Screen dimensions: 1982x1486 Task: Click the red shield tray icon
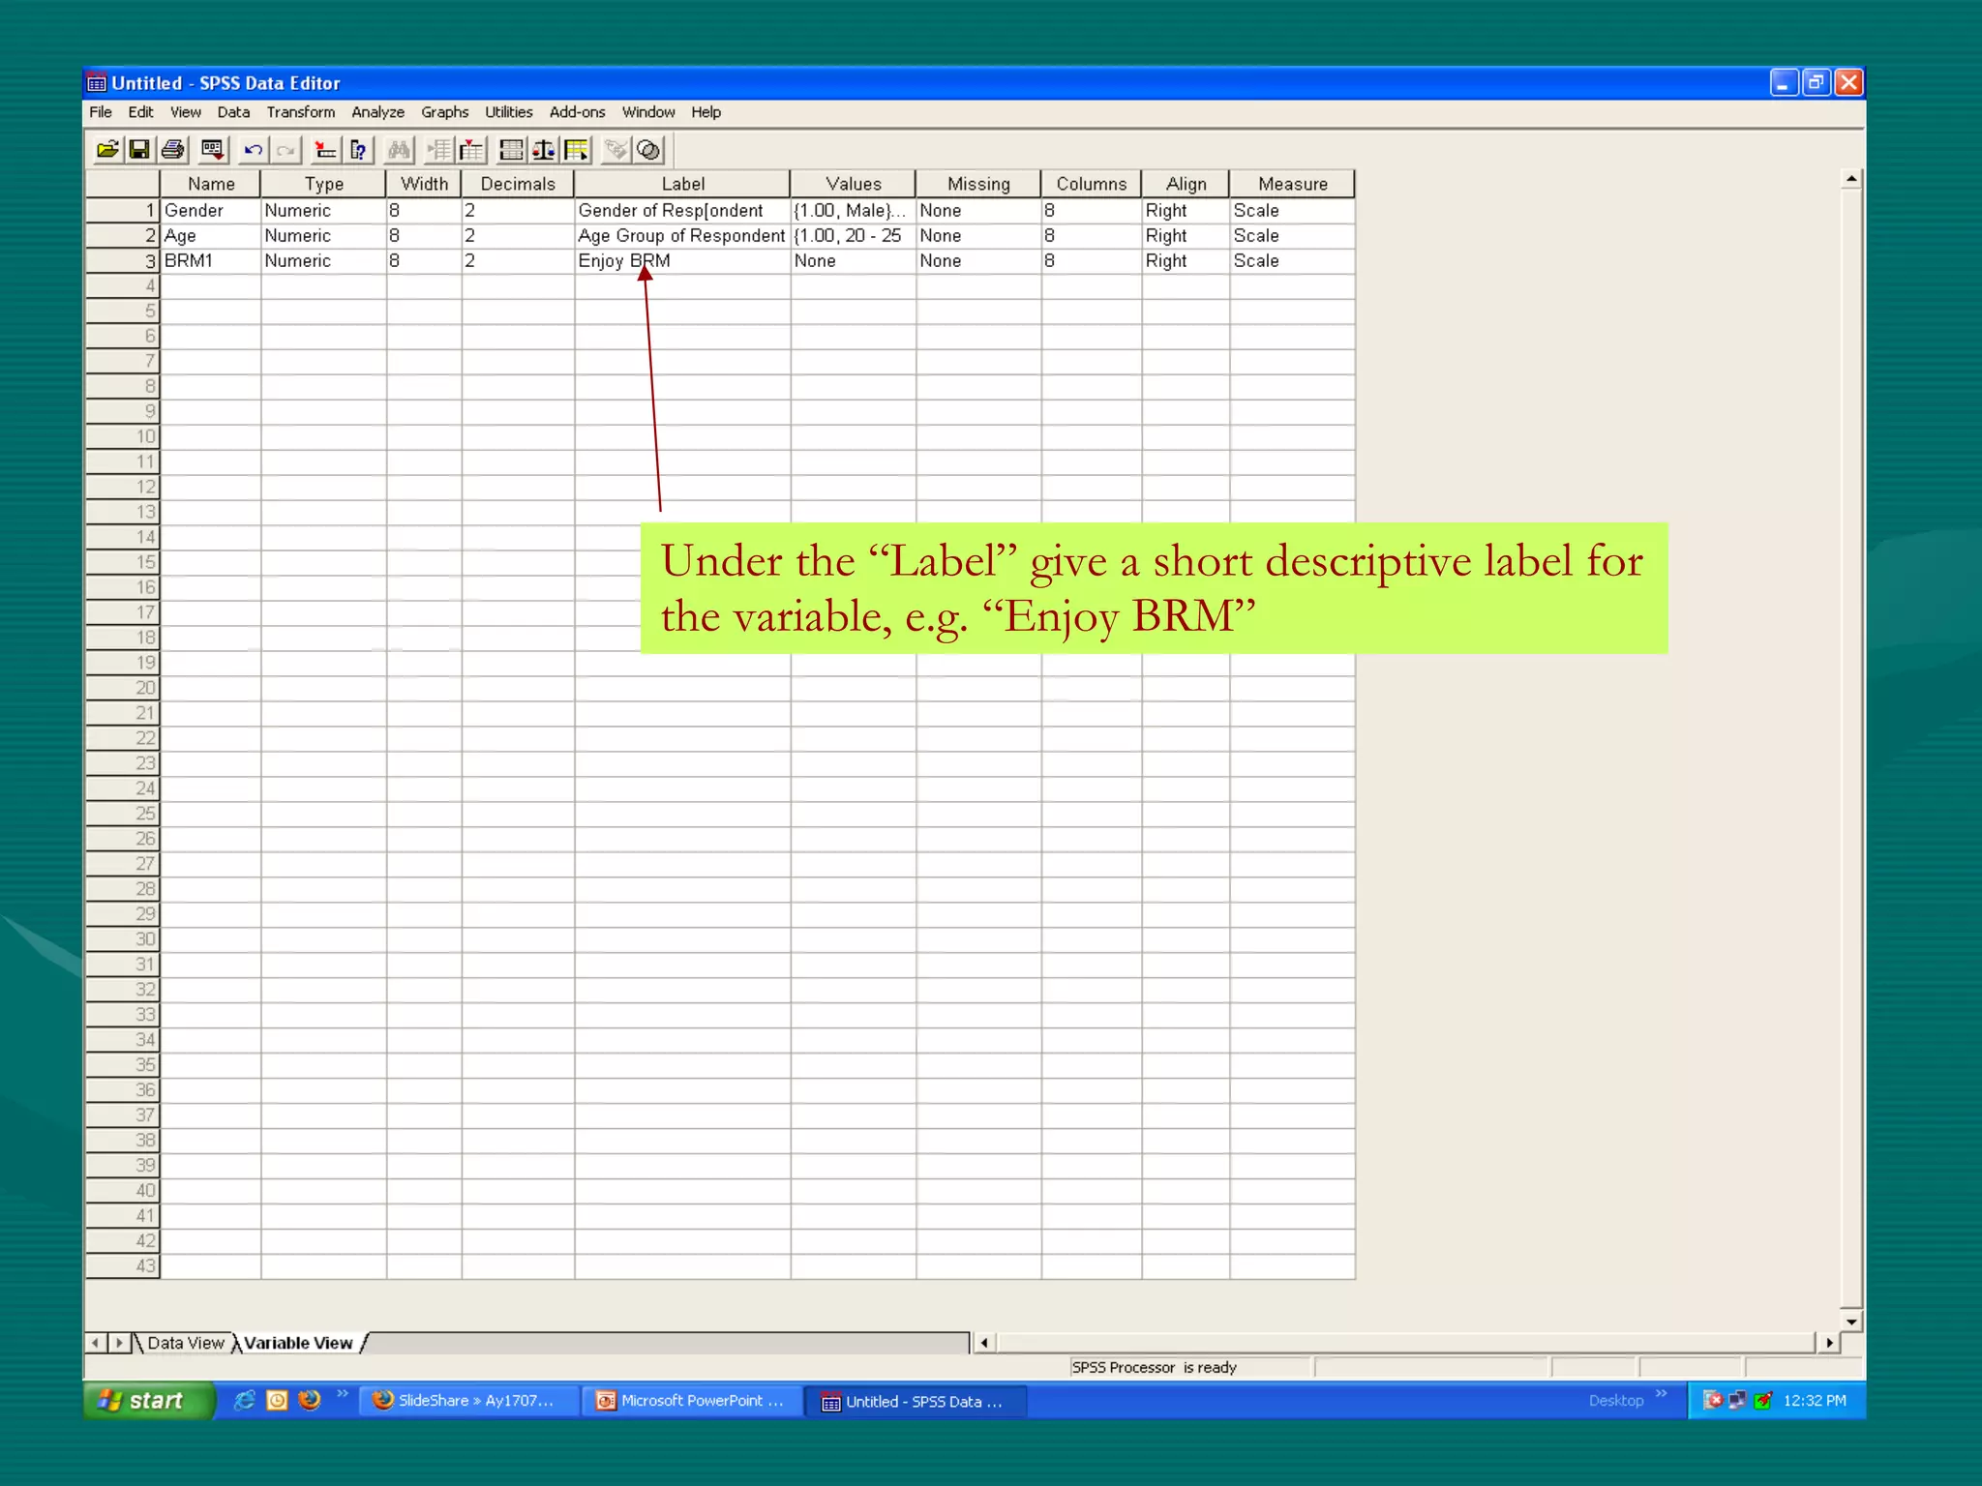click(x=1712, y=1400)
